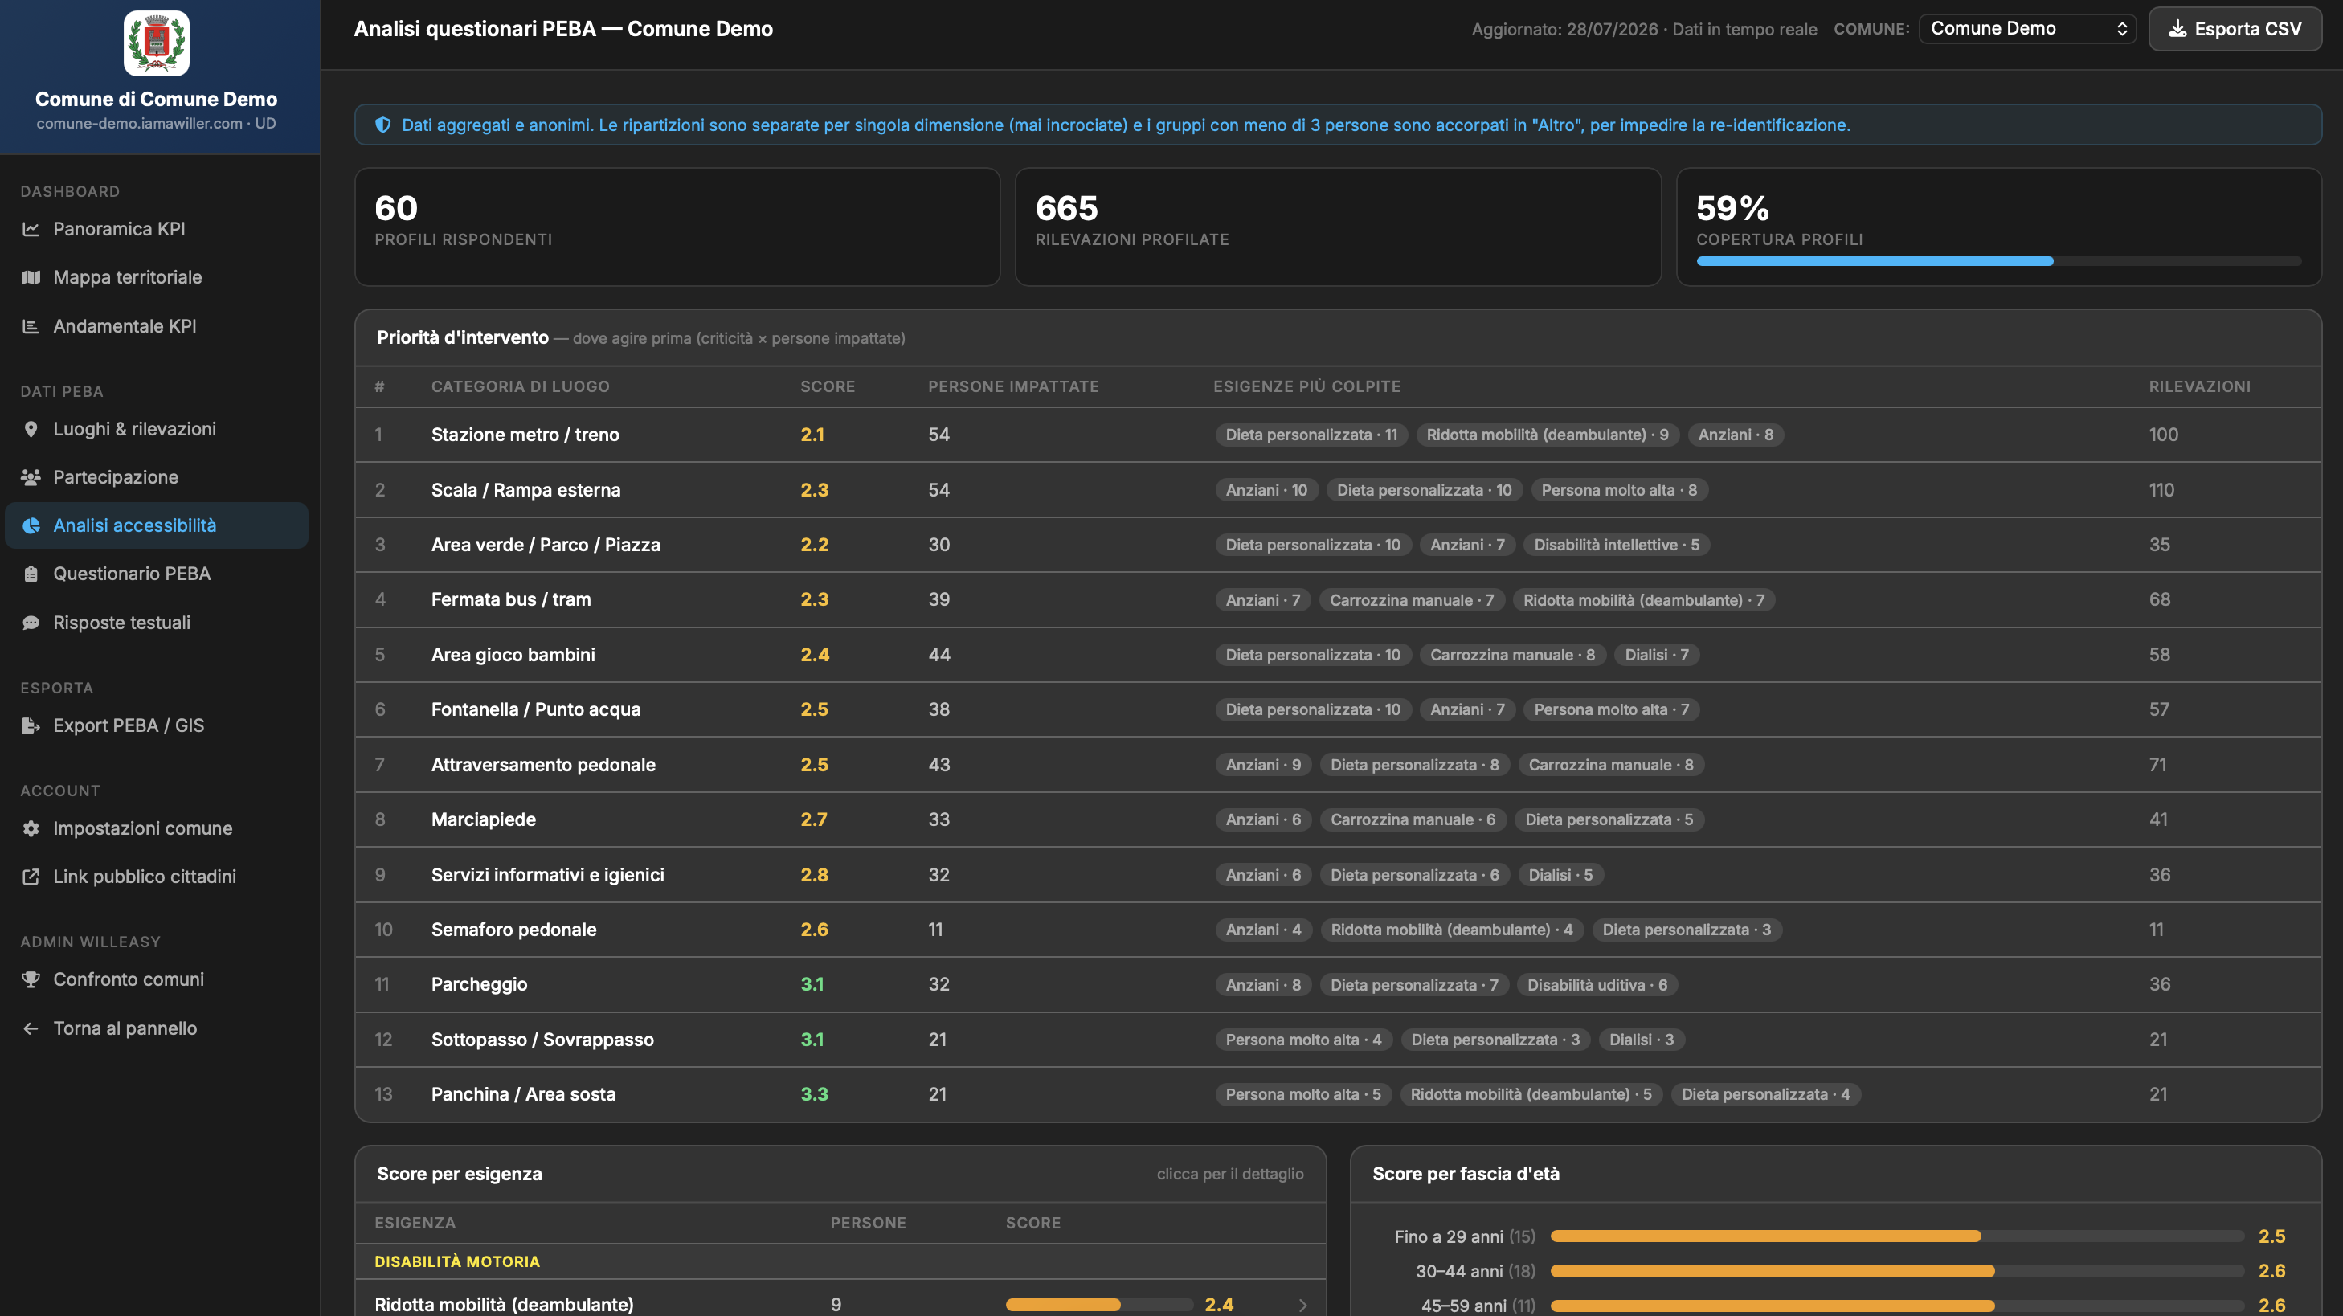Click the Stazione metro / treno row name
This screenshot has width=2343, height=1316.
click(525, 435)
